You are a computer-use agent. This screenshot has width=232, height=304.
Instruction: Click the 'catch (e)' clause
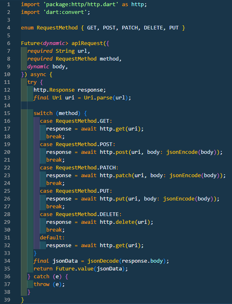point(48,277)
